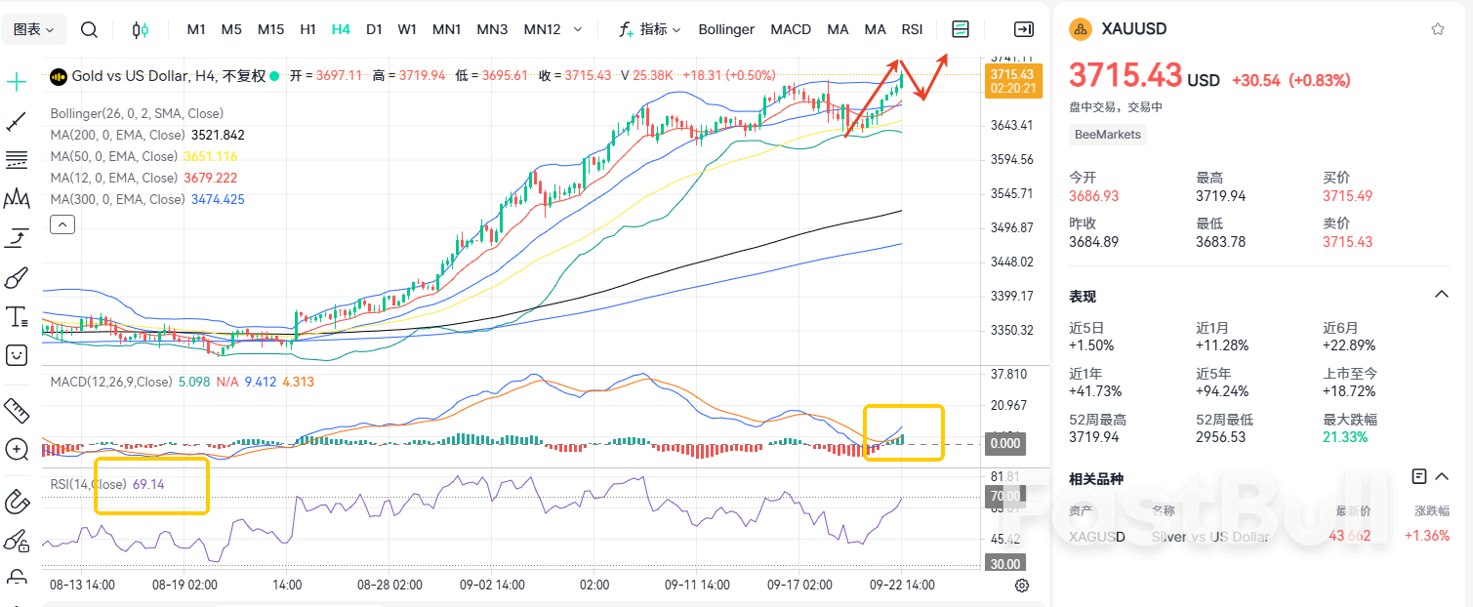
Task: Expand the timeframe dropdown next to MN12
Action: 578,29
